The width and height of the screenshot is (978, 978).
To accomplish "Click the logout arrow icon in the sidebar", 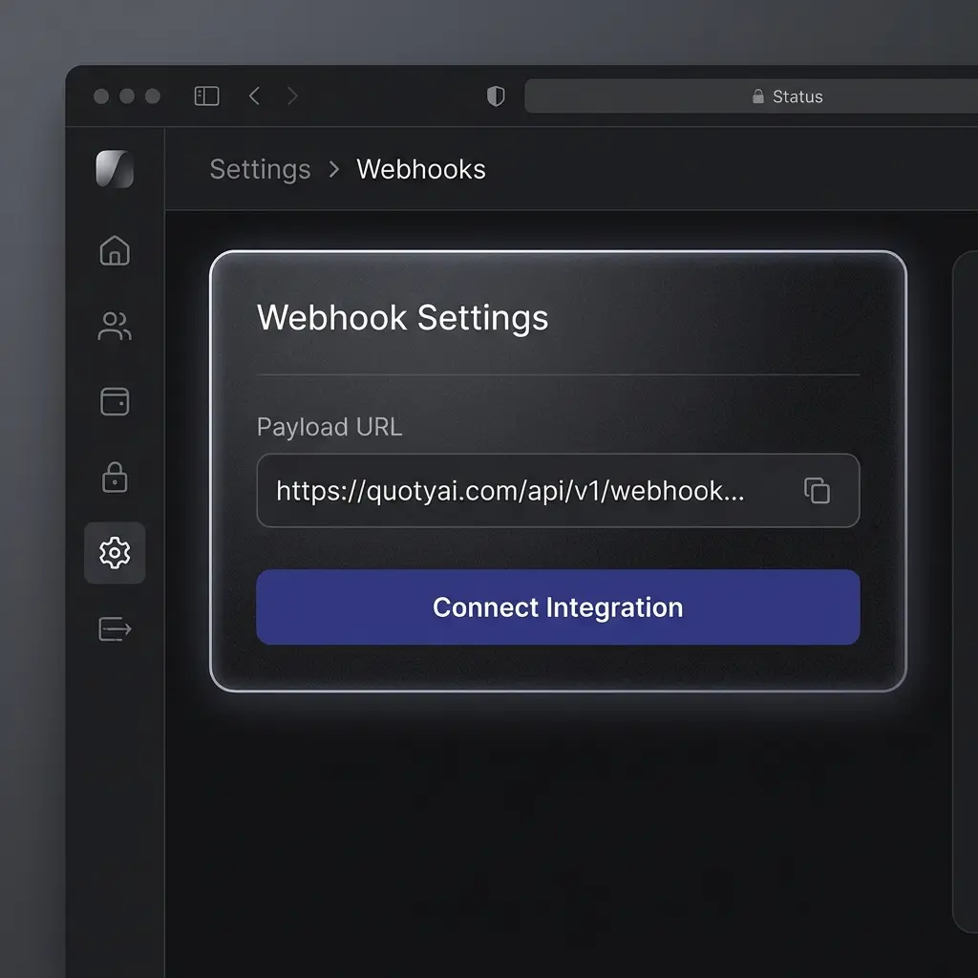I will 115,628.
